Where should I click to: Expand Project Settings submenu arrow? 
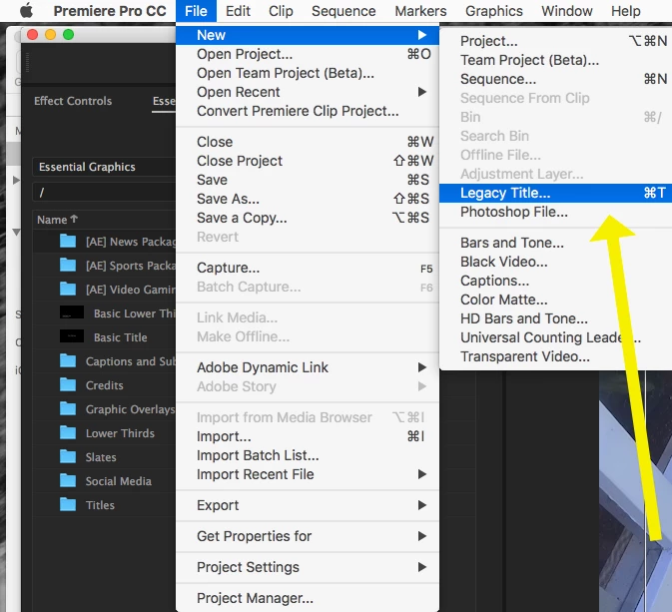point(422,567)
